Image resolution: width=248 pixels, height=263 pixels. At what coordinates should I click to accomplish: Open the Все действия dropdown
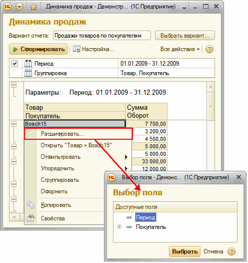click(180, 49)
